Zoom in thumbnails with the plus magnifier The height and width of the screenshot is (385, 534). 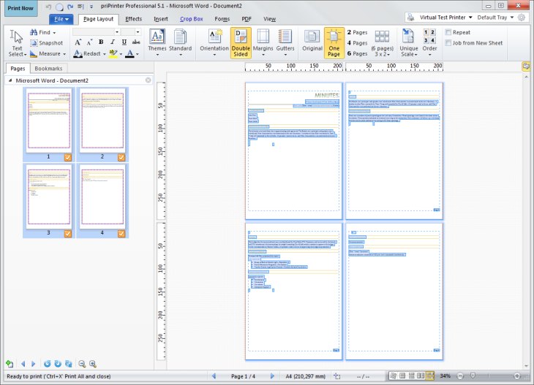[x=93, y=364]
